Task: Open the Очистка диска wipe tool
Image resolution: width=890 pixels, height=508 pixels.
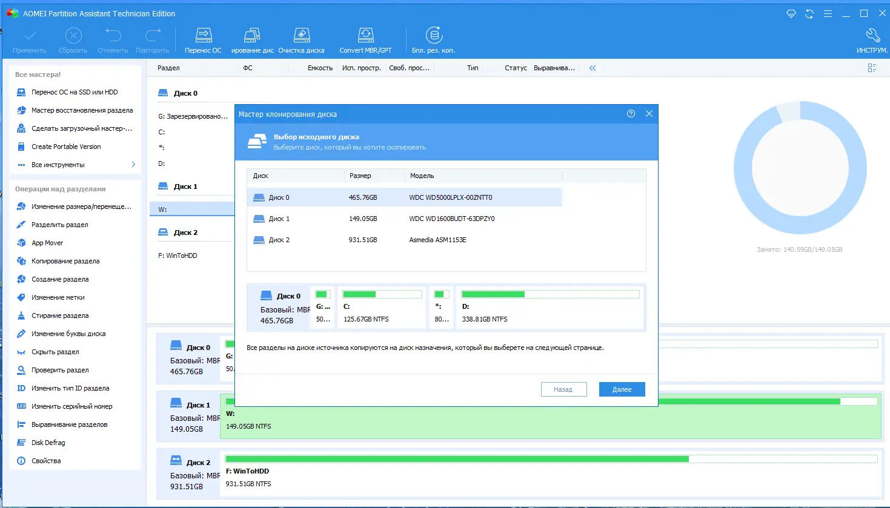Action: tap(301, 41)
